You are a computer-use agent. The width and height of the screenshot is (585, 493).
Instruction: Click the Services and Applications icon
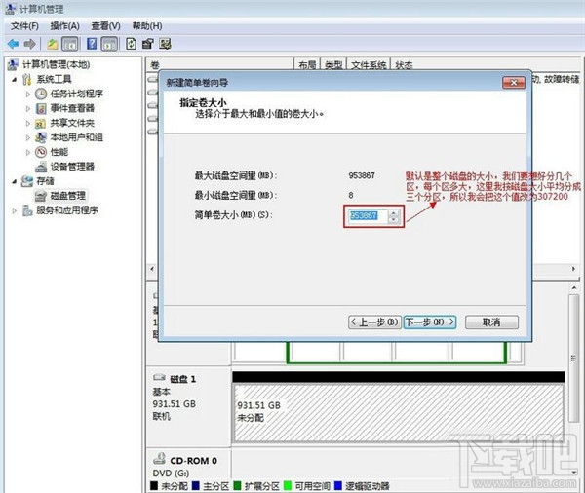click(27, 210)
